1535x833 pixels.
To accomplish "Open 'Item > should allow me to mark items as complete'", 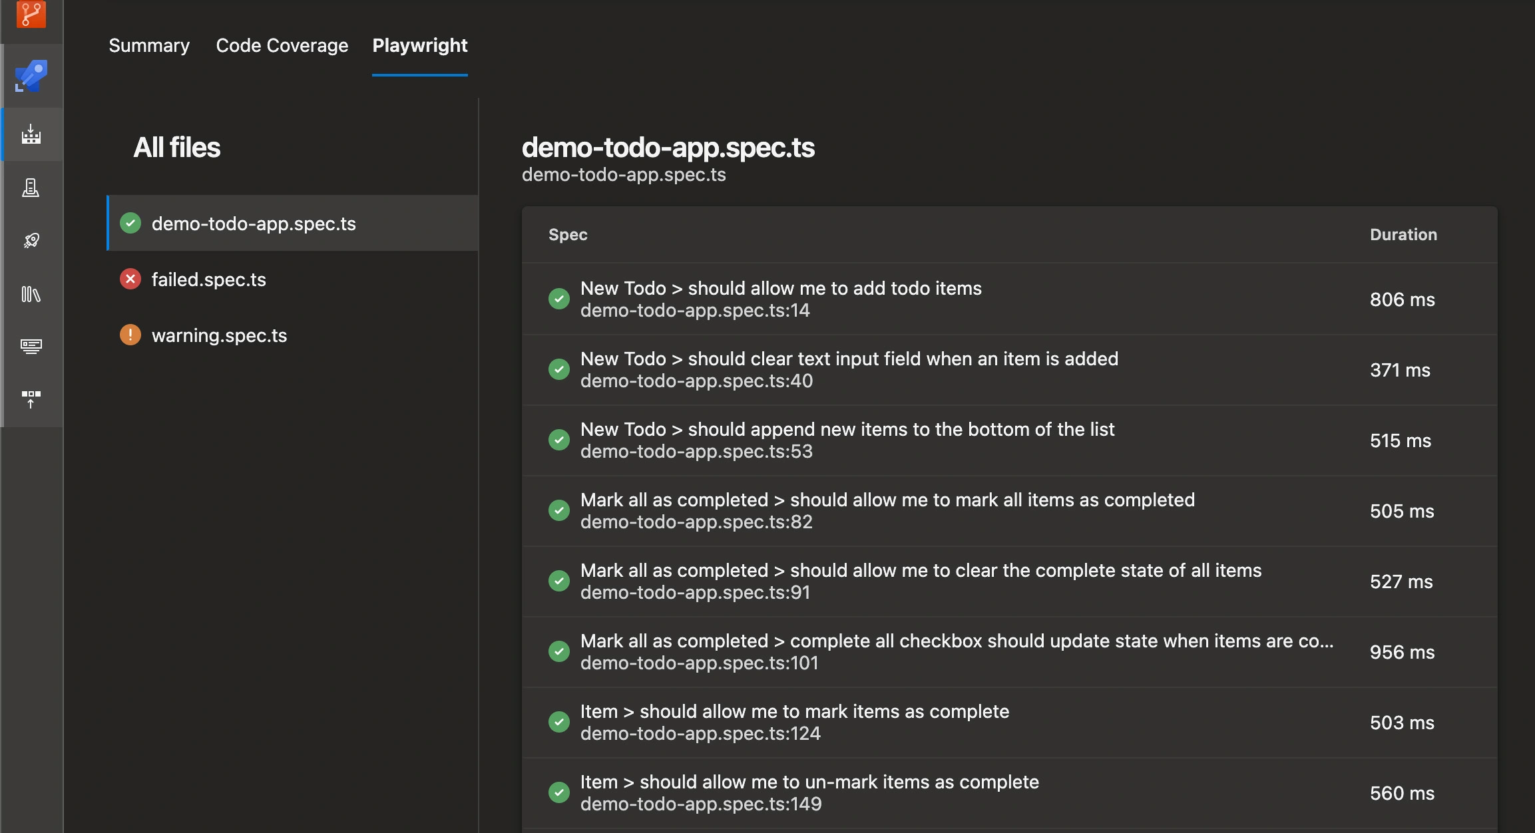I will click(x=795, y=711).
